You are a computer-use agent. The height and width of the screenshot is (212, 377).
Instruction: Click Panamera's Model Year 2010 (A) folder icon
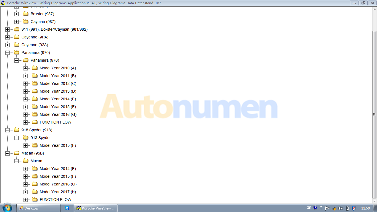point(35,68)
